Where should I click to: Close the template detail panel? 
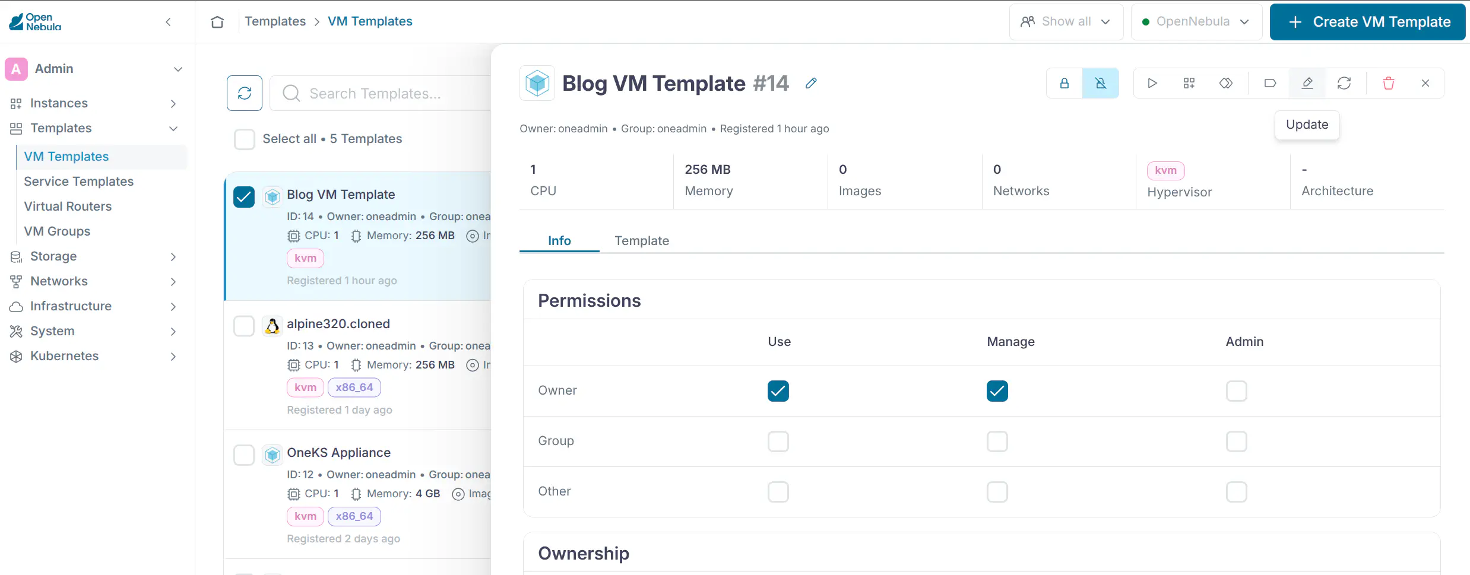tap(1425, 83)
